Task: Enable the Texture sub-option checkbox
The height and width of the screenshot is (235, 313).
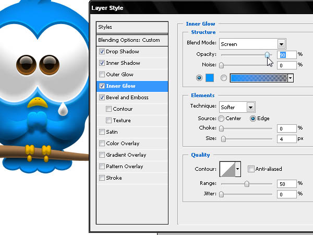Action: point(109,121)
